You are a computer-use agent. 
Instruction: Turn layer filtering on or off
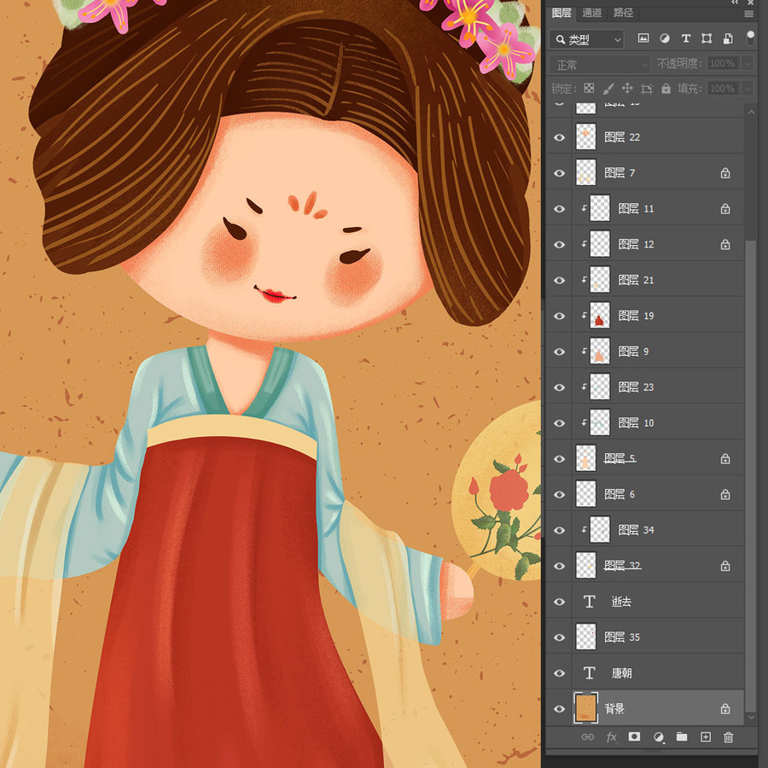pos(750,38)
